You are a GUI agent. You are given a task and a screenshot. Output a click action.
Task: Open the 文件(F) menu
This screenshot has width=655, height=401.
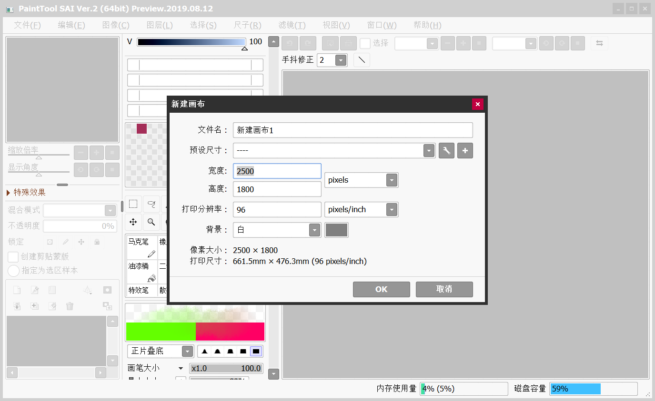click(27, 25)
